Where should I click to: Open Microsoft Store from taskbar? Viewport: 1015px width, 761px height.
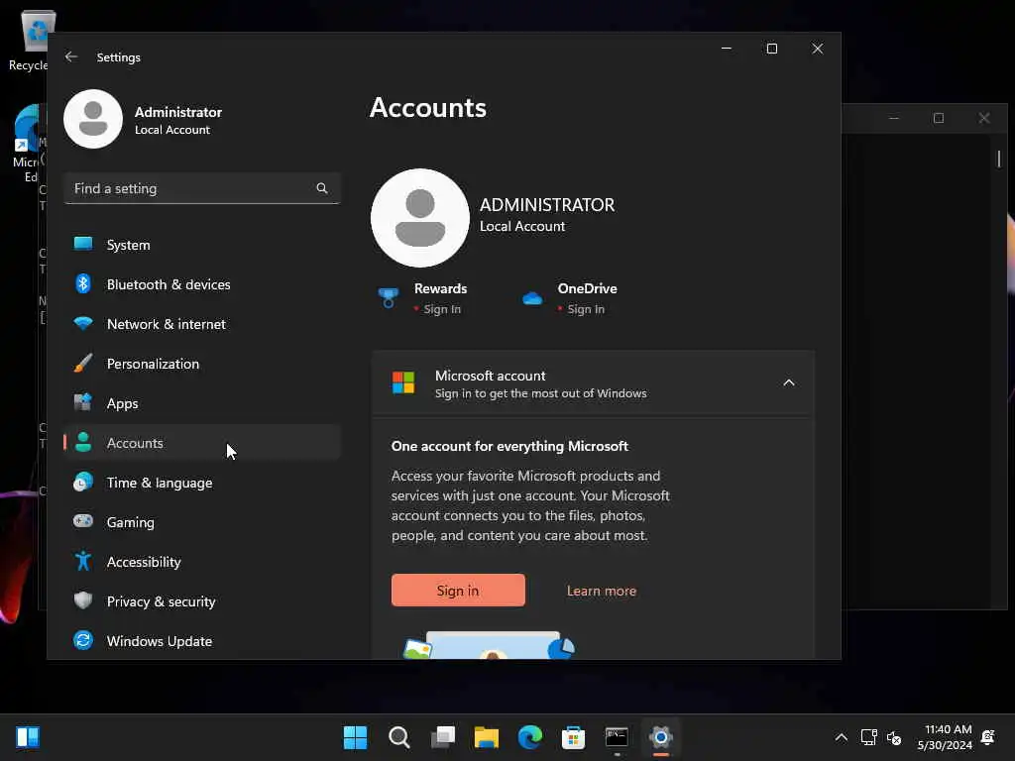pos(574,737)
